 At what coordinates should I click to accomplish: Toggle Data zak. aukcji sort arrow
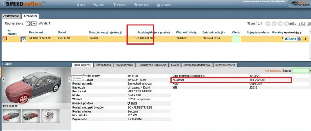pyautogui.click(x=224, y=32)
